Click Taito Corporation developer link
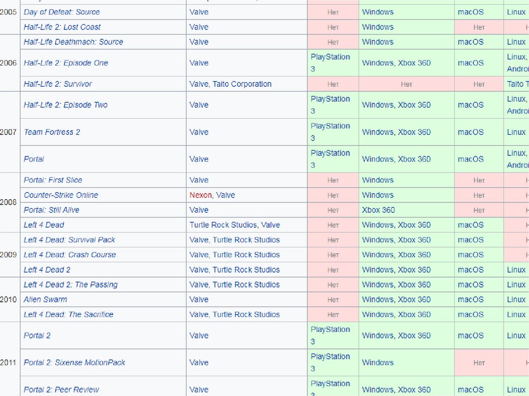 point(242,84)
